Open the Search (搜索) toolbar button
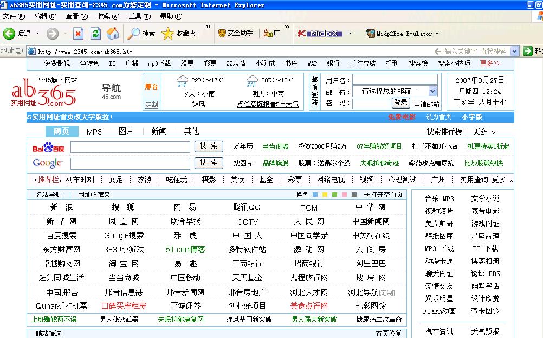 tap(141, 34)
